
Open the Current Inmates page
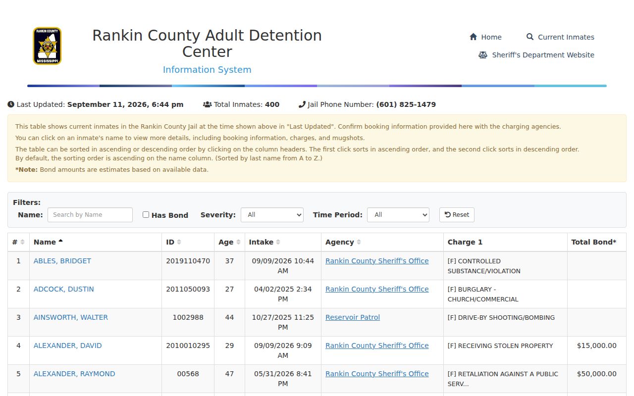coord(560,37)
